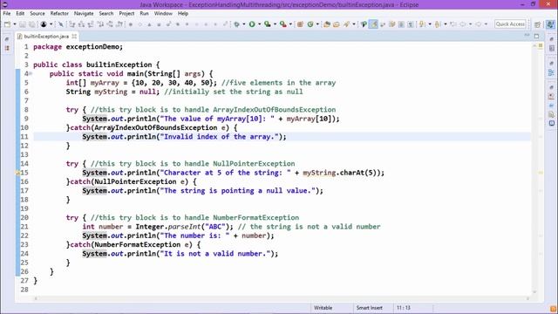Open the File menu

pos(7,14)
